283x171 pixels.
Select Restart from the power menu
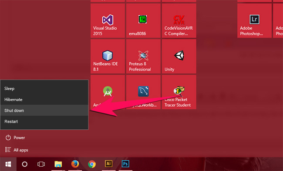coord(44,121)
